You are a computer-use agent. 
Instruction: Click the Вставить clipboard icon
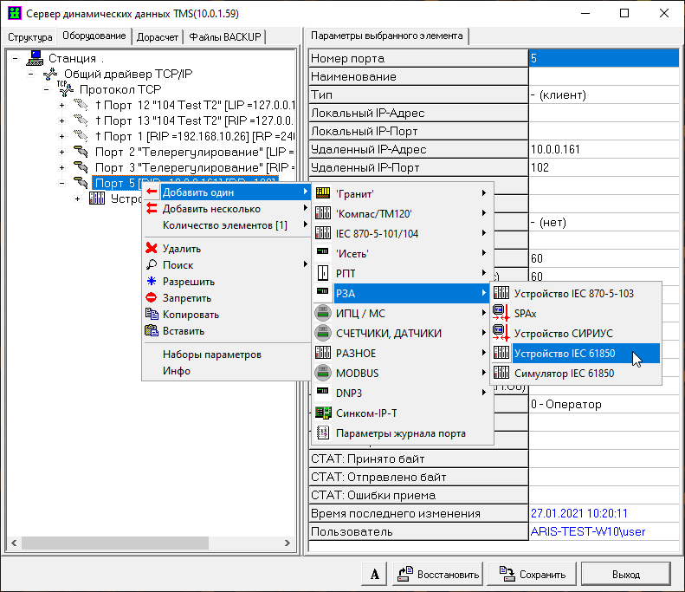coord(152,331)
